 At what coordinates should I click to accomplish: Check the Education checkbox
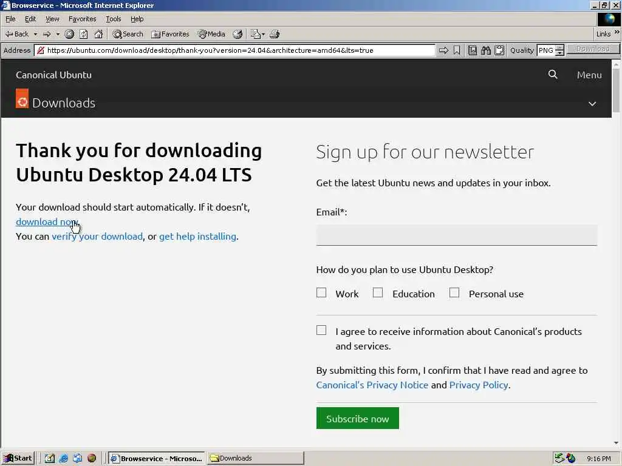[378, 293]
